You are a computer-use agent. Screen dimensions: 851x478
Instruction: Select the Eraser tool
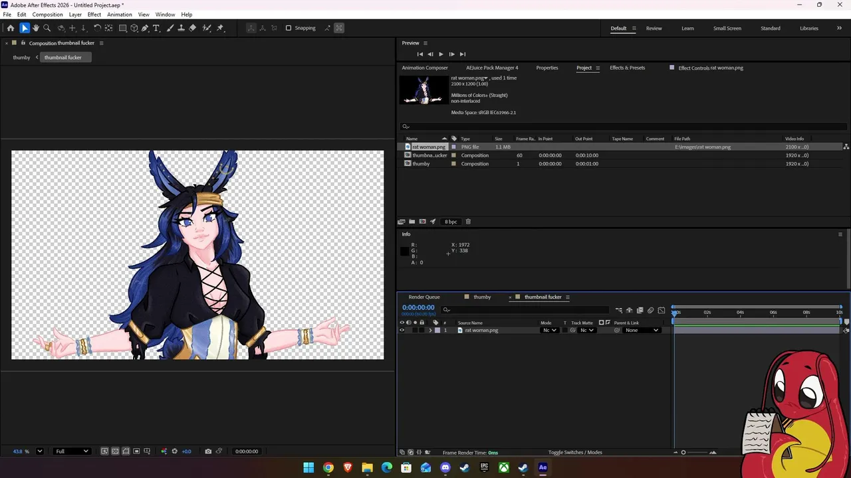(x=193, y=28)
